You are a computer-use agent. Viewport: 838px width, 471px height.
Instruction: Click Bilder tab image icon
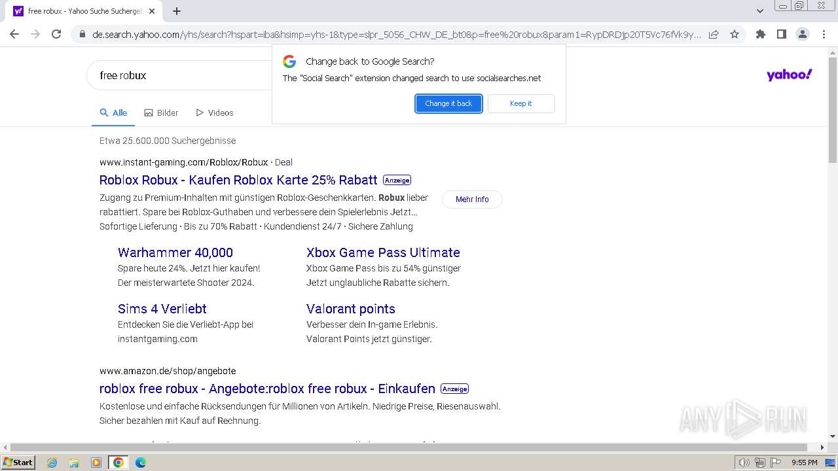149,113
